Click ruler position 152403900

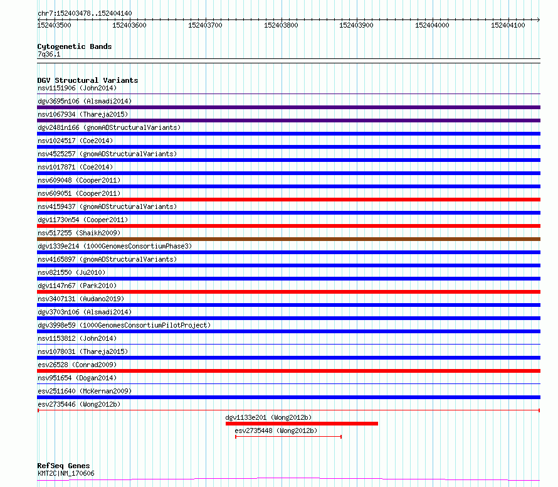(x=357, y=25)
